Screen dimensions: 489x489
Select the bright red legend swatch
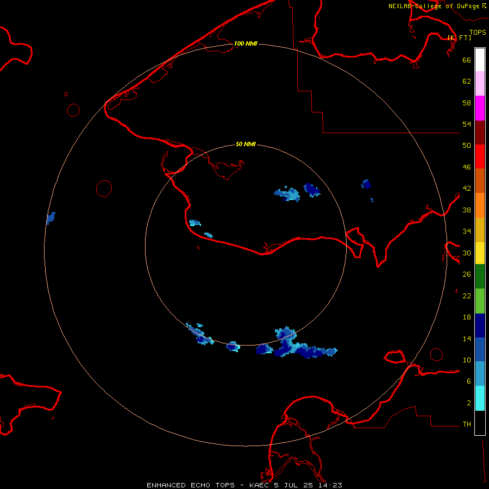(480, 156)
